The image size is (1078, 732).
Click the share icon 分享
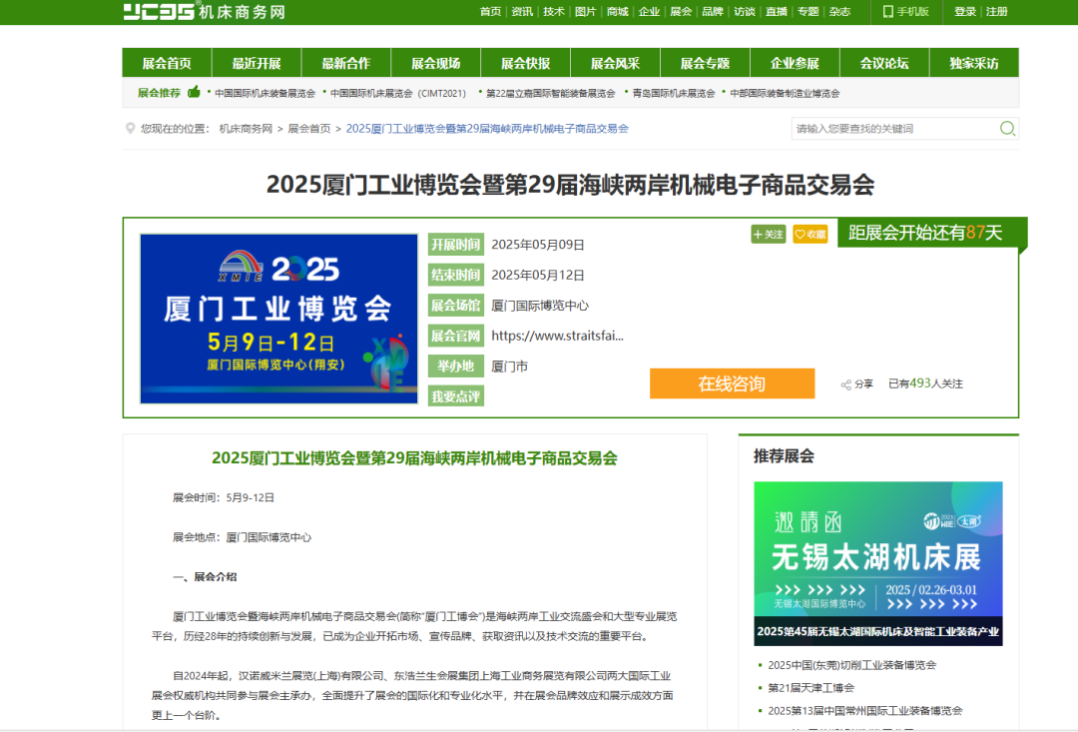point(856,383)
